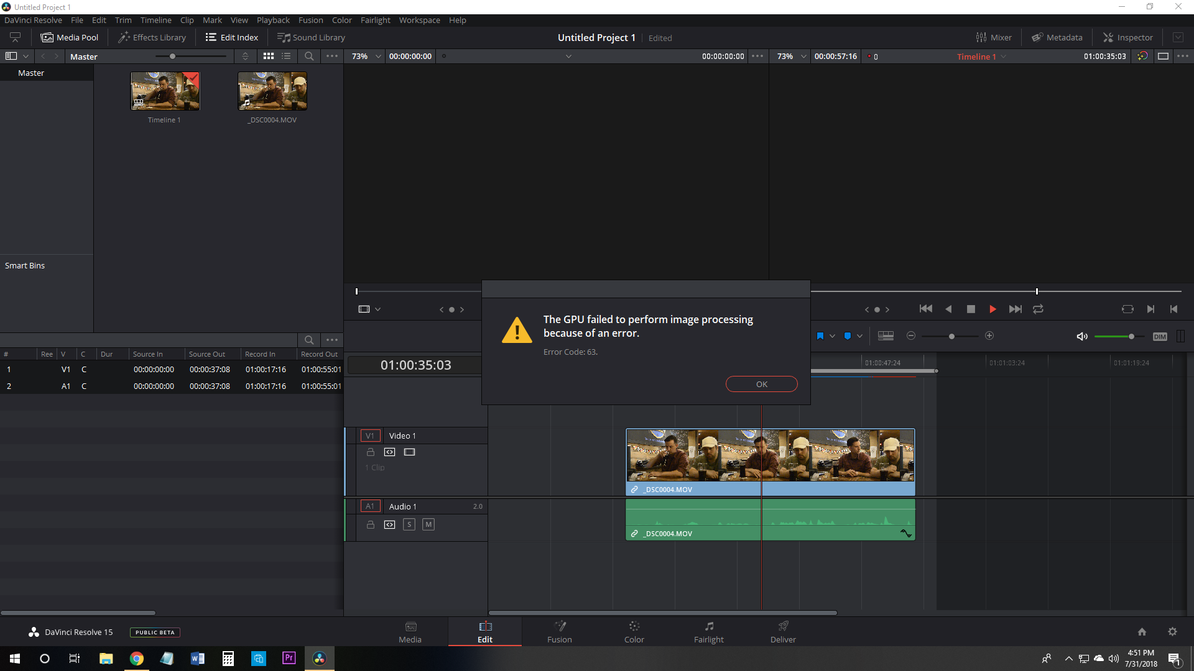Image resolution: width=1194 pixels, height=671 pixels.
Task: Open the Fairlight menu
Action: tap(375, 20)
